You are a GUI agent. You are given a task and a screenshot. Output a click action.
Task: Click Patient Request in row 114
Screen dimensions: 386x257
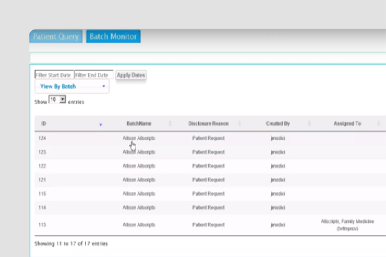coord(208,208)
